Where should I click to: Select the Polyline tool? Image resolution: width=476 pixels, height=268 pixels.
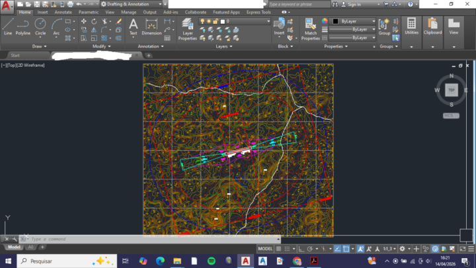click(x=23, y=26)
